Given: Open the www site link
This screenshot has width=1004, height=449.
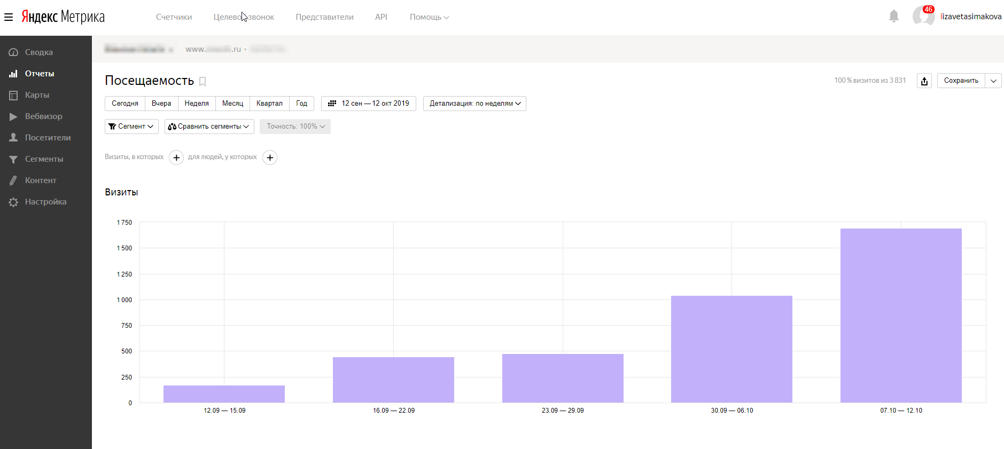Looking at the screenshot, I should [x=213, y=49].
